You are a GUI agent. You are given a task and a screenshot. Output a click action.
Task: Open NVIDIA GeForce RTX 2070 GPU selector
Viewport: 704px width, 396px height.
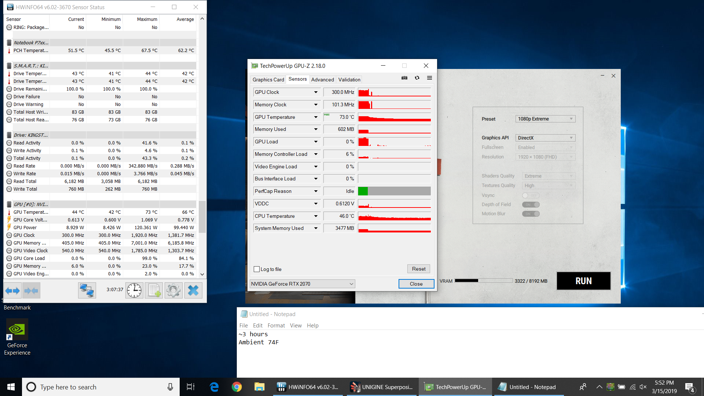click(x=302, y=284)
